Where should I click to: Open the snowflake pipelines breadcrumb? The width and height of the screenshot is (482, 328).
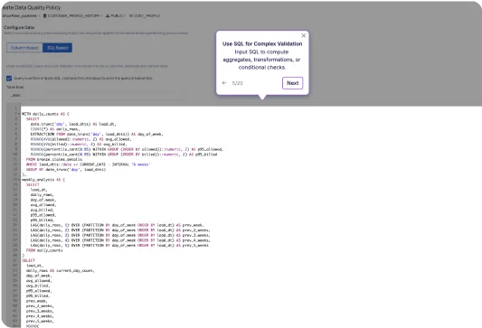point(20,15)
